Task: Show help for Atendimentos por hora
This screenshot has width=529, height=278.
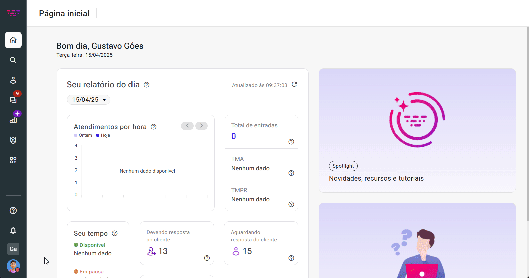Action: click(x=154, y=127)
